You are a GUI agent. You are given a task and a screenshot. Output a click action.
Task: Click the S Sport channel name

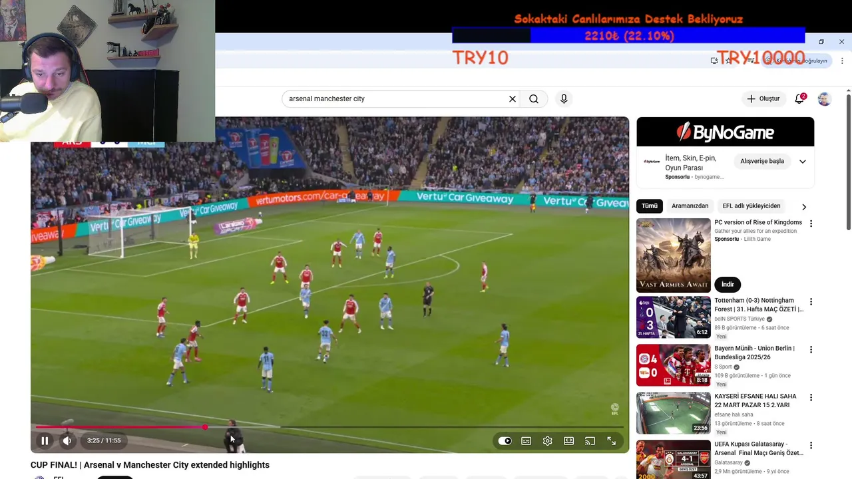pyautogui.click(x=723, y=367)
